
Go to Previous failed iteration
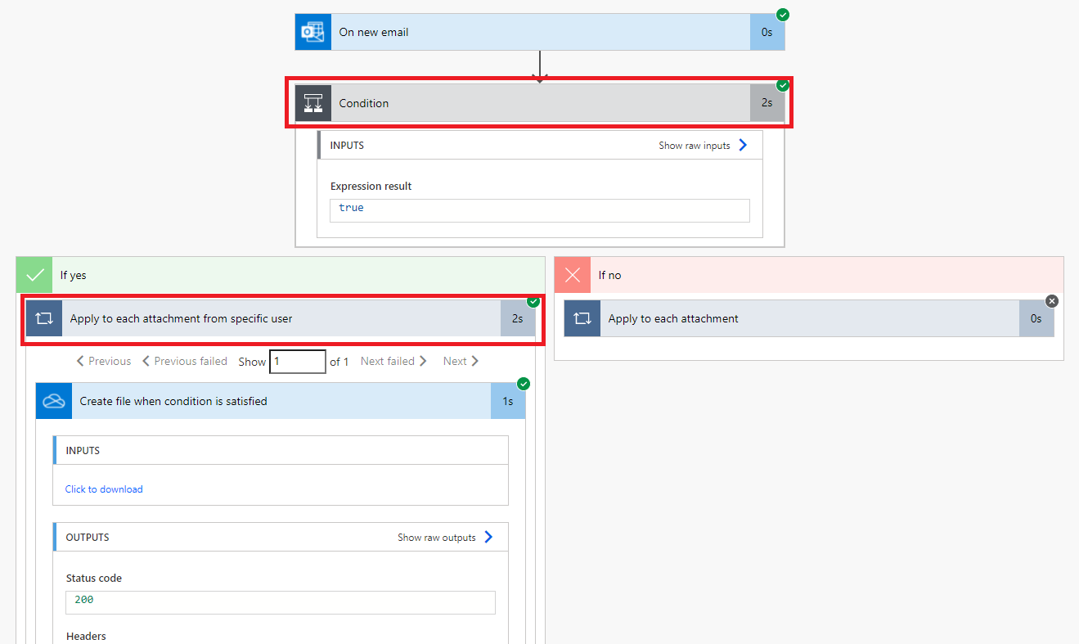point(185,361)
